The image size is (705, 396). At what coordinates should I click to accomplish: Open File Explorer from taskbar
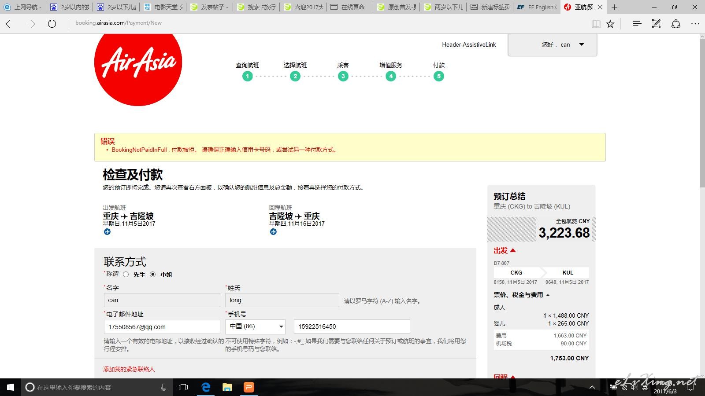pyautogui.click(x=227, y=387)
